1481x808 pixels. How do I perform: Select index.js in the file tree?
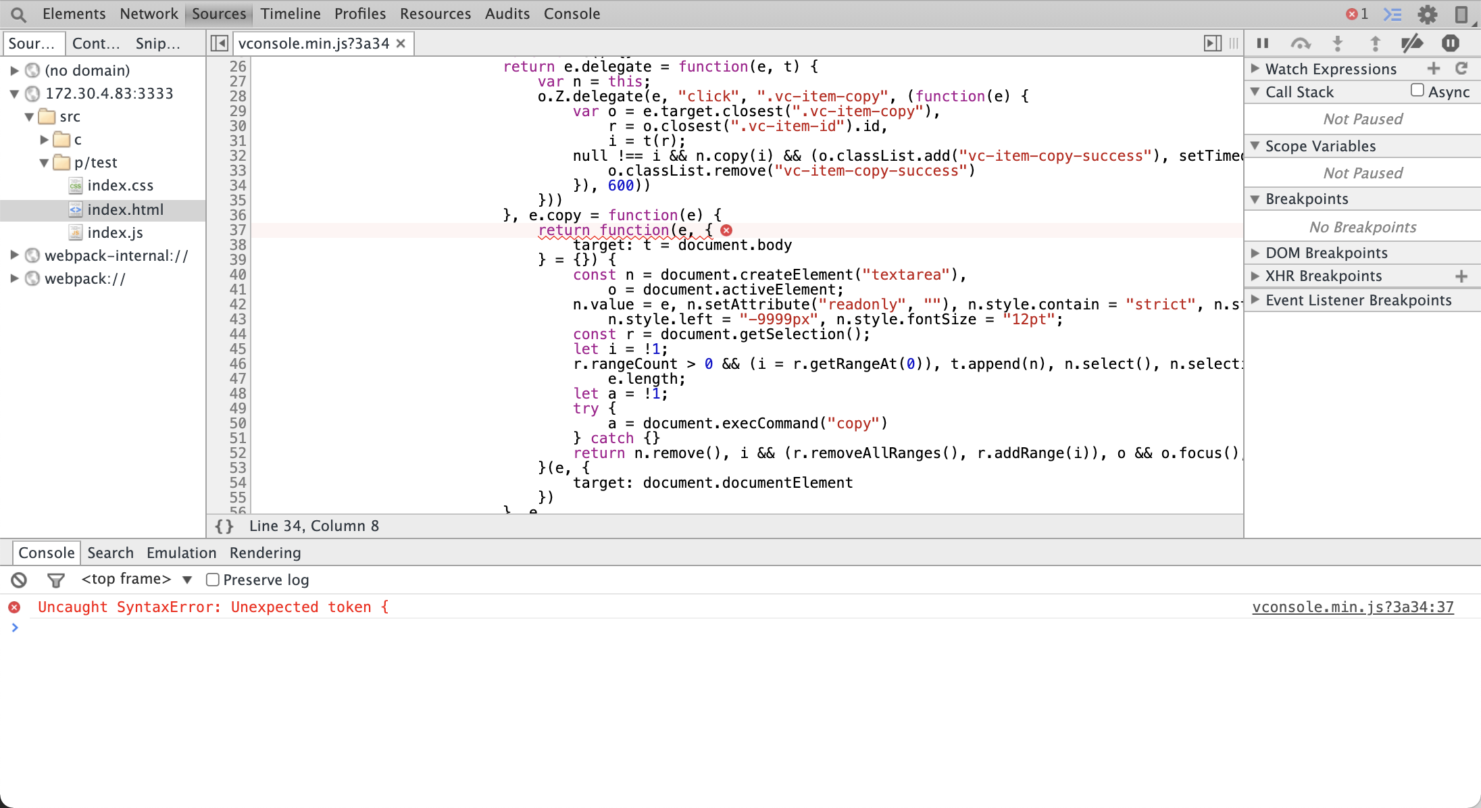coord(115,232)
